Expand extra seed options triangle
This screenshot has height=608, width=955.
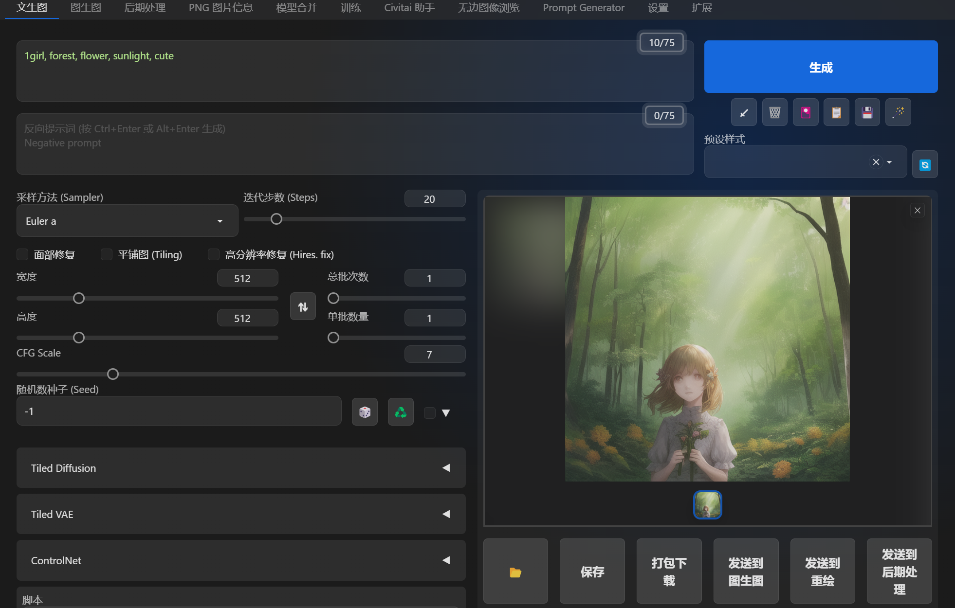click(x=446, y=413)
